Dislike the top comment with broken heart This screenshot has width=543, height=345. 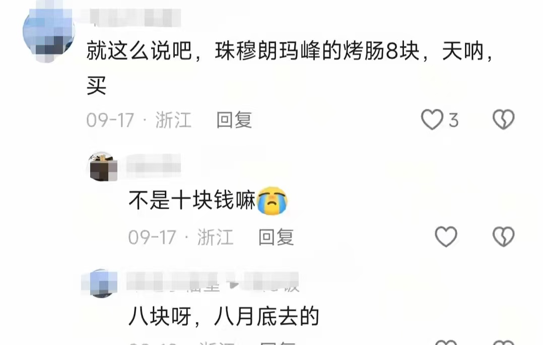504,119
